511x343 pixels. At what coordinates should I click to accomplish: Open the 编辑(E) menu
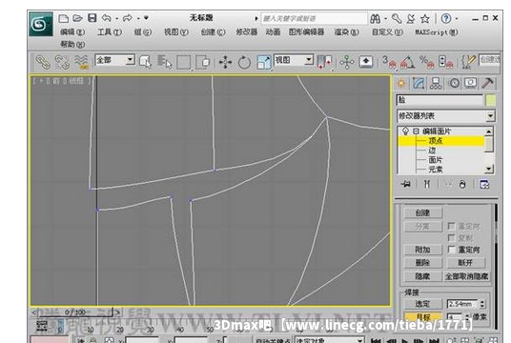[72, 32]
